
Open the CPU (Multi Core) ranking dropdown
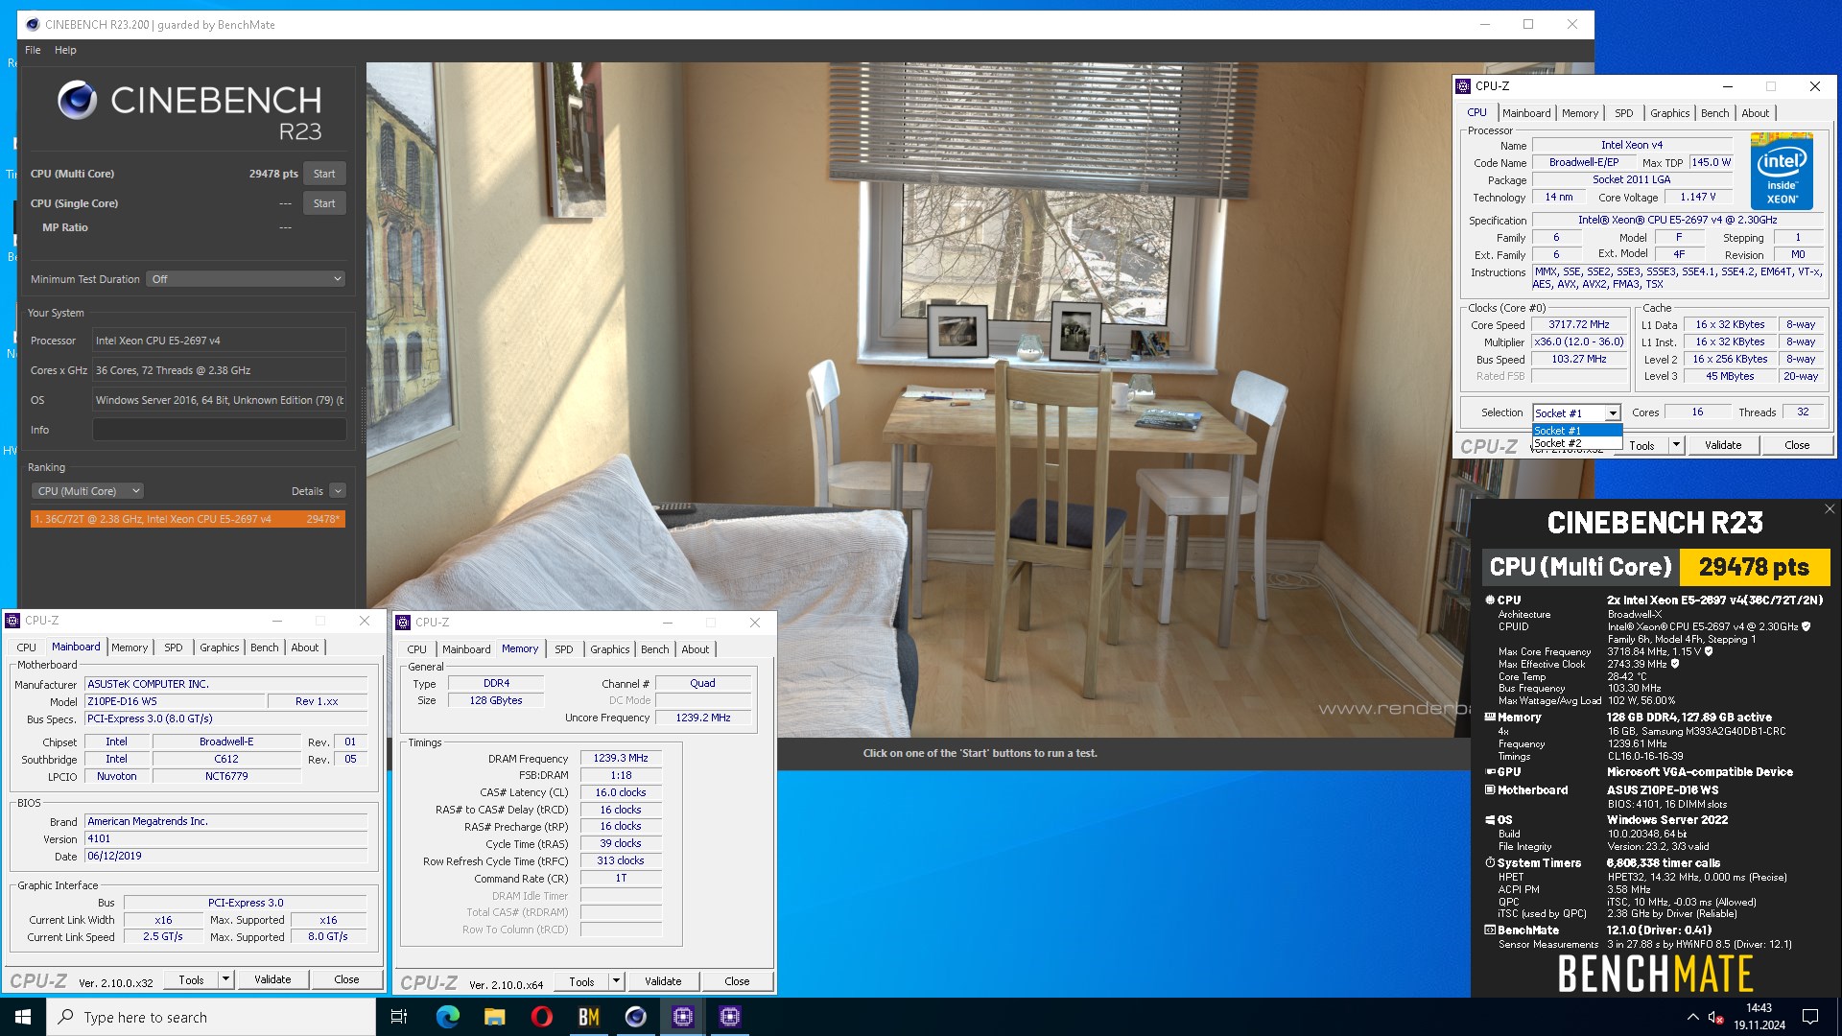pyautogui.click(x=86, y=491)
